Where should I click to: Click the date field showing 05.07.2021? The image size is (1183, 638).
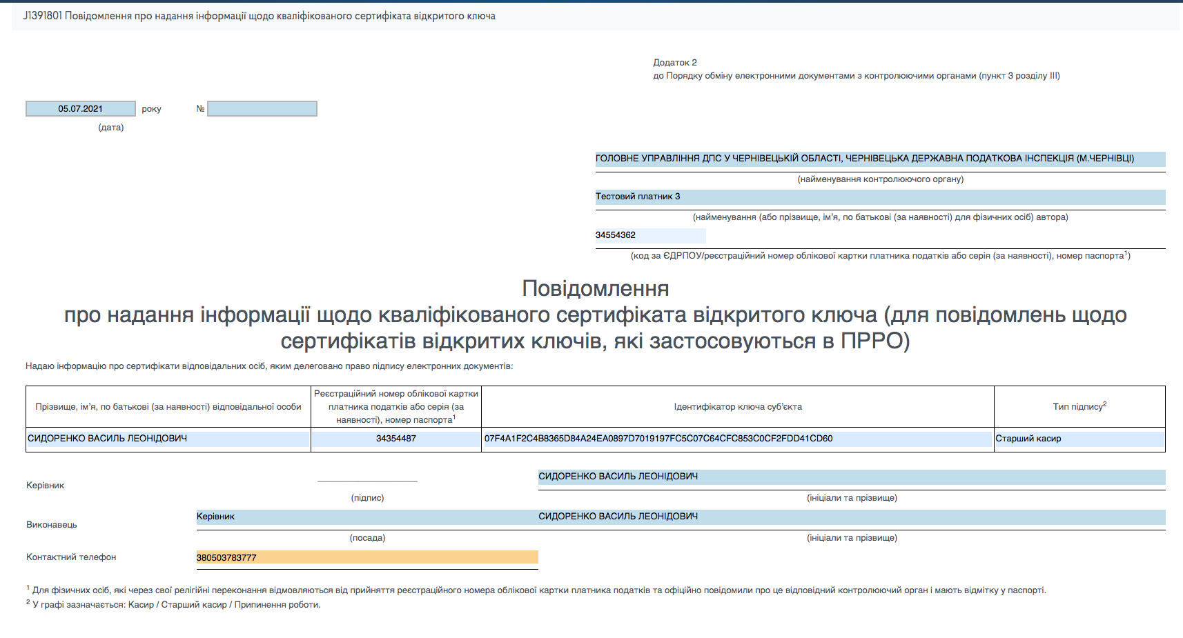[80, 109]
